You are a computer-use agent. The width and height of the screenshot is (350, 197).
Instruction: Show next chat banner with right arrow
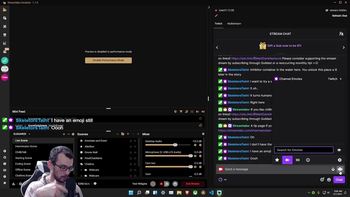click(x=344, y=48)
